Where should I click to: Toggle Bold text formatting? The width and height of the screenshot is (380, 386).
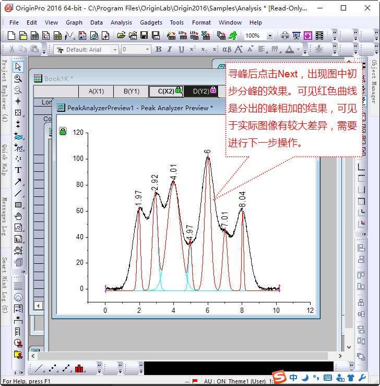pyautogui.click(x=159, y=50)
